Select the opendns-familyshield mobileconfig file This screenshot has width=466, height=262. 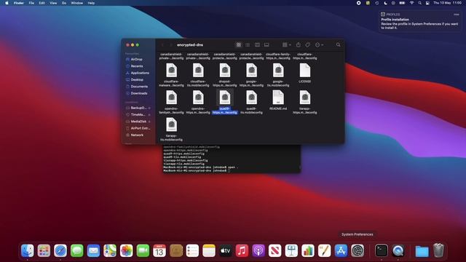click(172, 102)
